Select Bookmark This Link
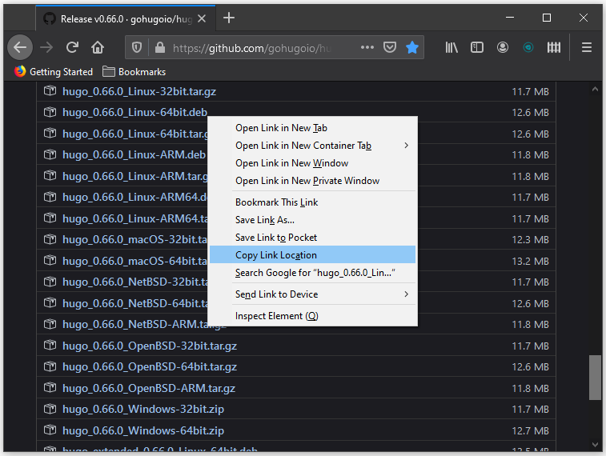 click(313, 202)
